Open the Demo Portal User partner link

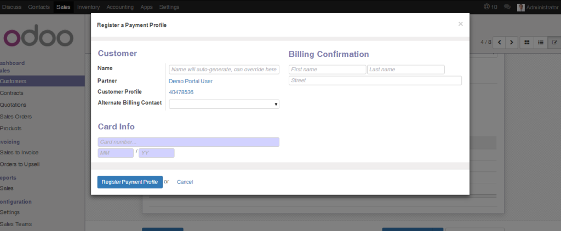coord(191,81)
